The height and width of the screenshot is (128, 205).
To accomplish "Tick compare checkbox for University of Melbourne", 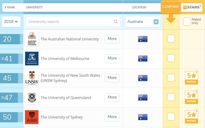I will coord(171,58).
